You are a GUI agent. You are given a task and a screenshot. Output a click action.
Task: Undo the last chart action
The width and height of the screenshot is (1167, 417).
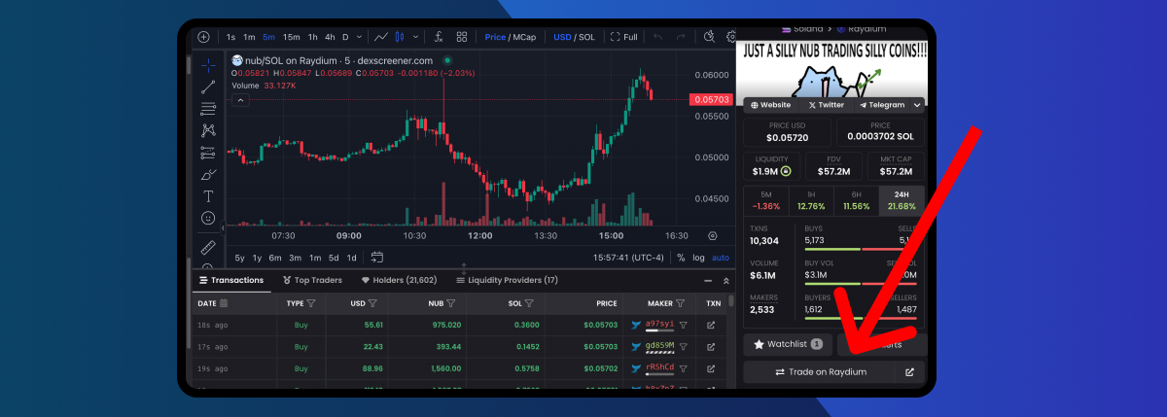(x=658, y=37)
